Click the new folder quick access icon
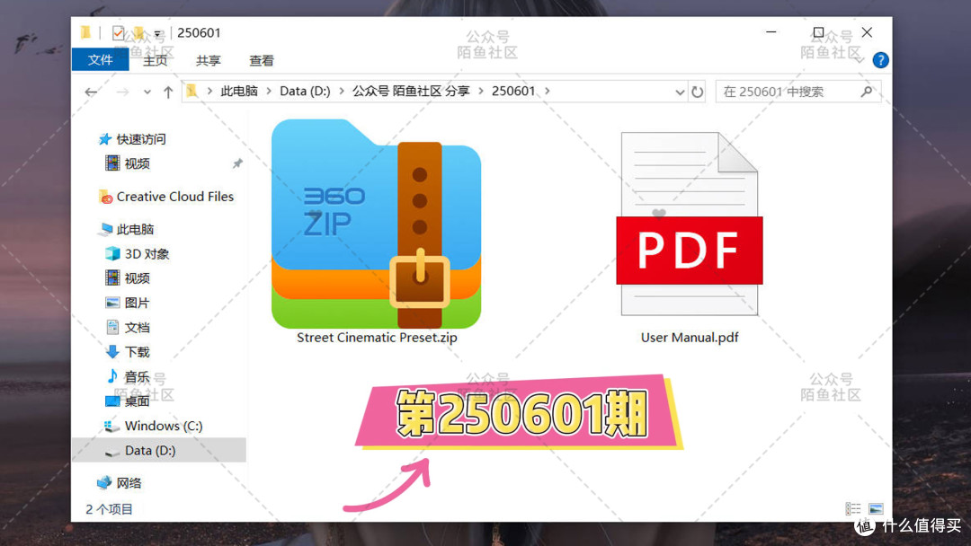The height and width of the screenshot is (546, 971). click(138, 32)
